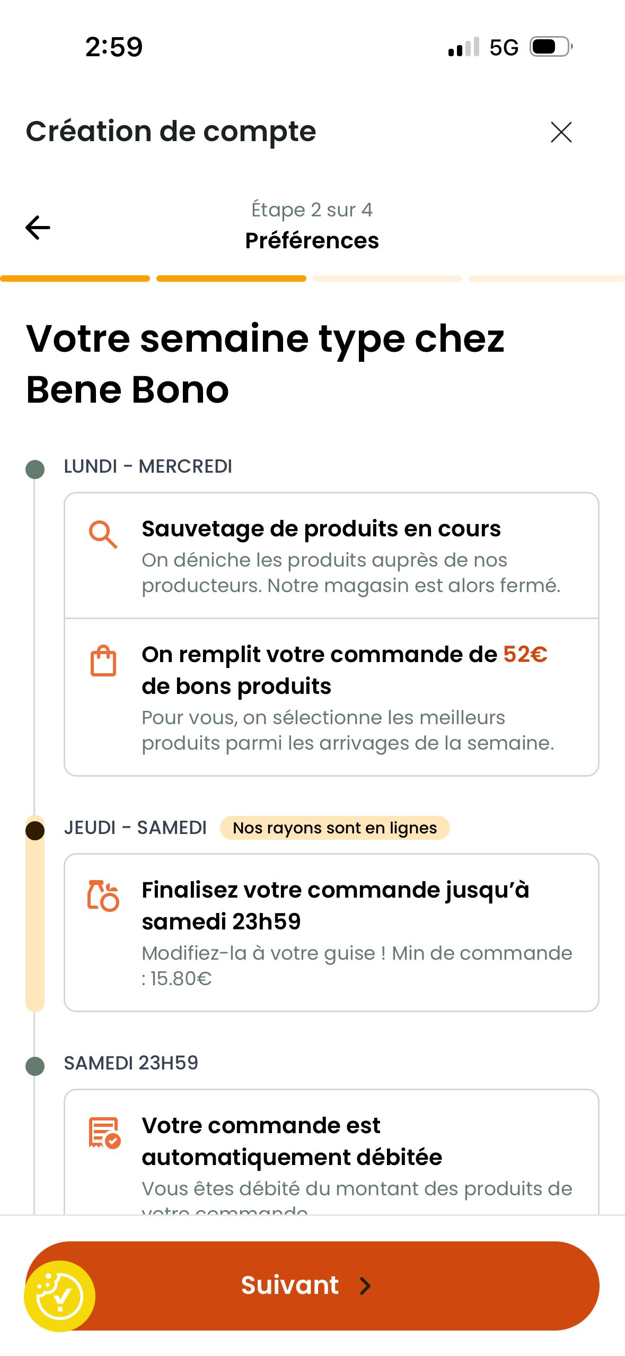625x1356 pixels.
Task: Tap the Étape 2 sur 4 label
Action: click(312, 210)
